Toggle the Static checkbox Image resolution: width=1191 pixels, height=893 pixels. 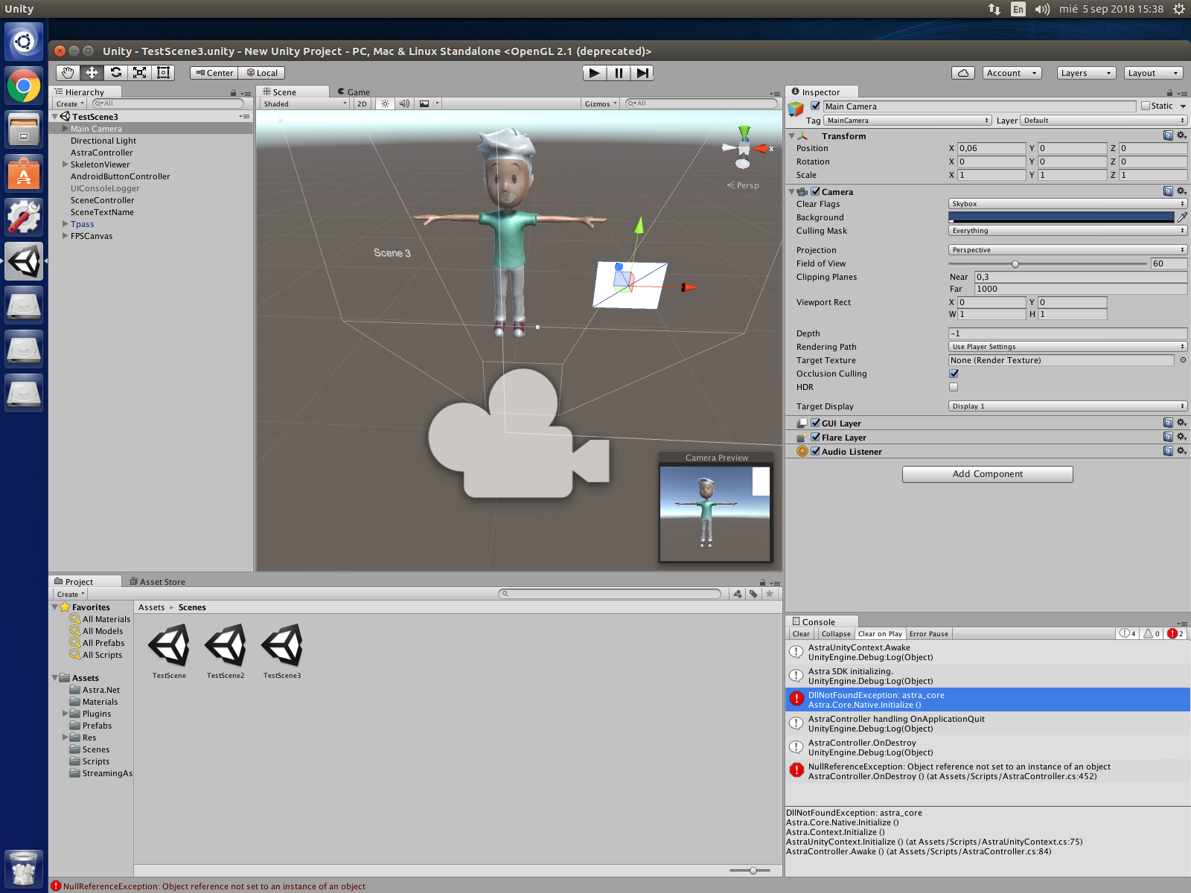[x=1146, y=106]
